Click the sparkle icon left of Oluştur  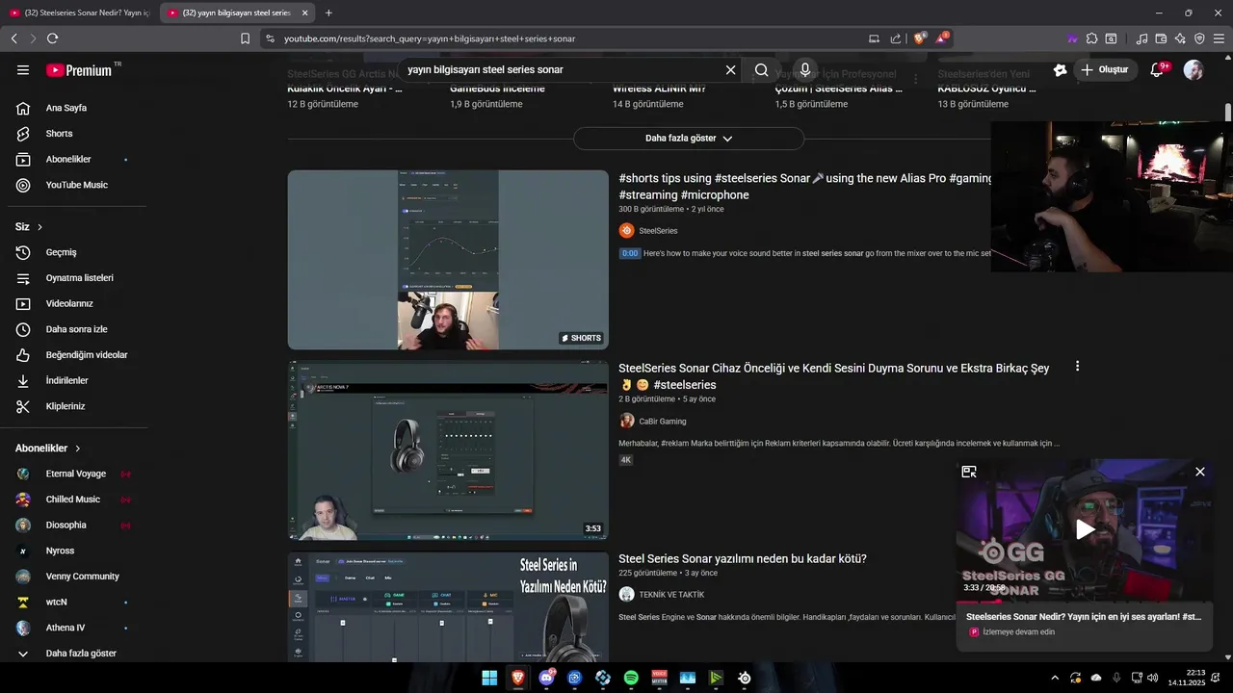pyautogui.click(x=1060, y=69)
